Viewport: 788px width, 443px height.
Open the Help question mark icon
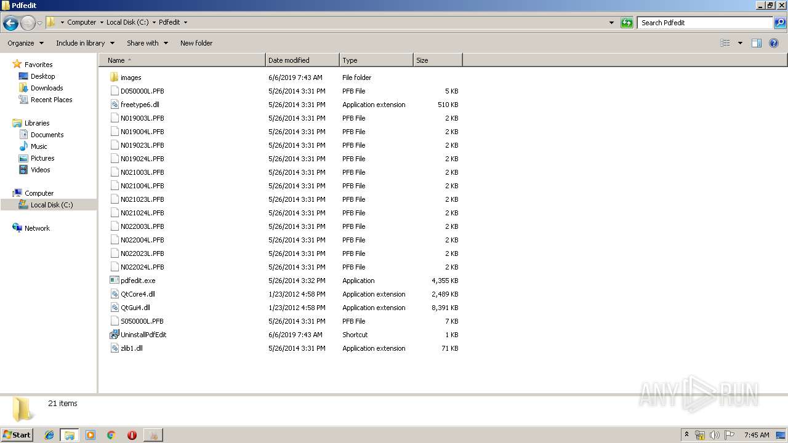[x=774, y=43]
